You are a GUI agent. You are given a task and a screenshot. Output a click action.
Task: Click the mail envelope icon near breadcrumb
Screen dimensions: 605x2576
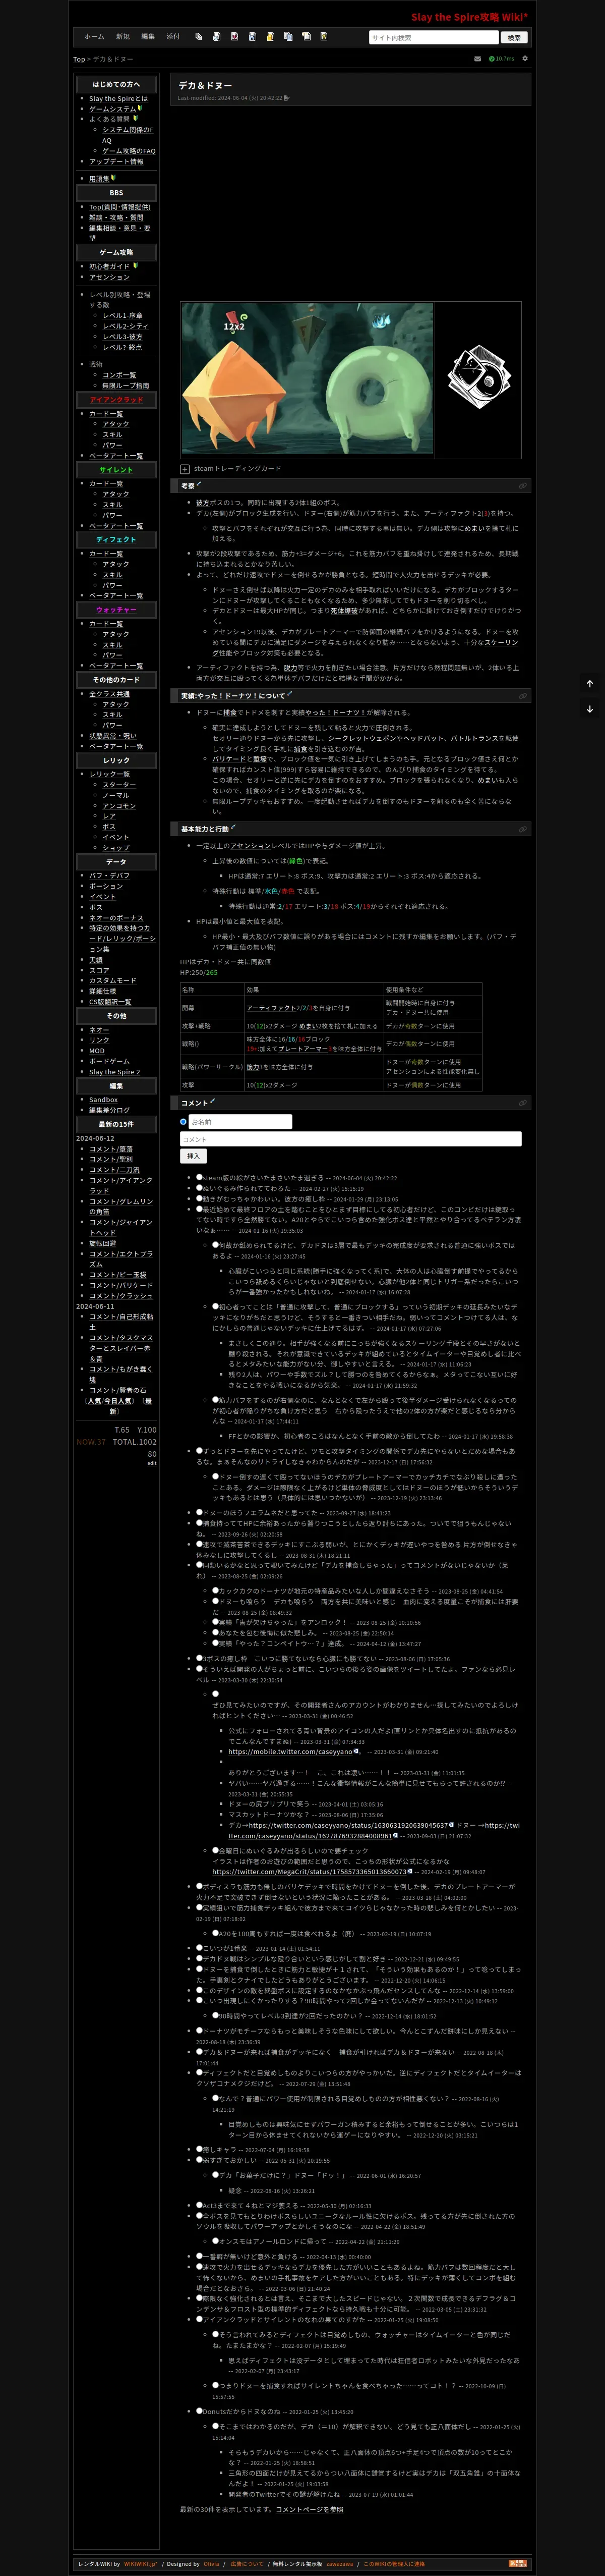tap(477, 59)
